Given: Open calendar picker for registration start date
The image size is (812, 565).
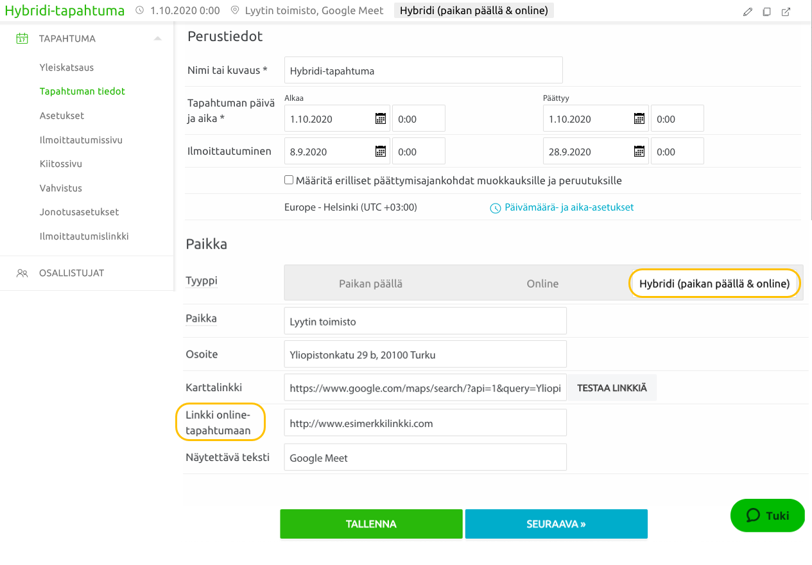Looking at the screenshot, I should coord(381,152).
